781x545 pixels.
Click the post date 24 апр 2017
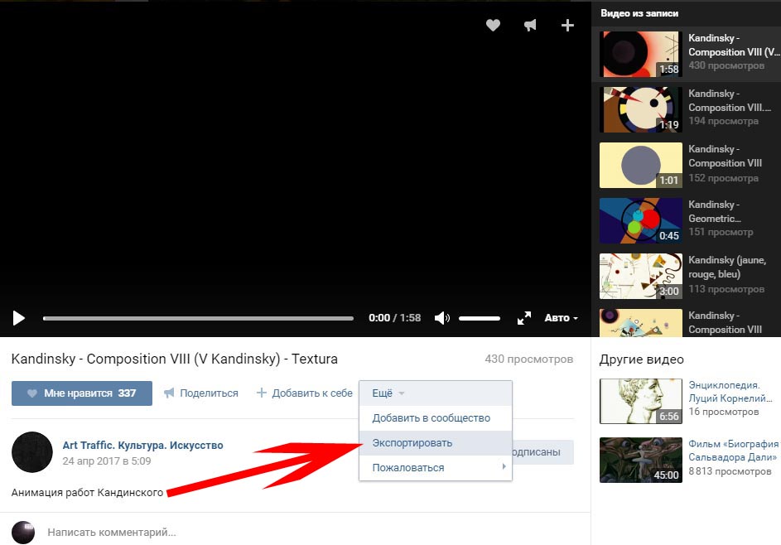click(107, 461)
